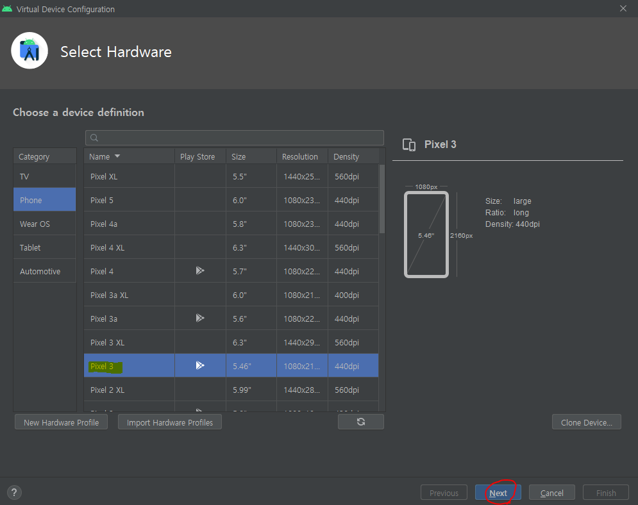Screen dimensions: 638x505
Task: Click the Clone Device button
Action: click(586, 422)
